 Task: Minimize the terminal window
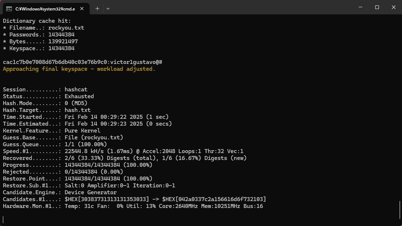tap(360, 7)
